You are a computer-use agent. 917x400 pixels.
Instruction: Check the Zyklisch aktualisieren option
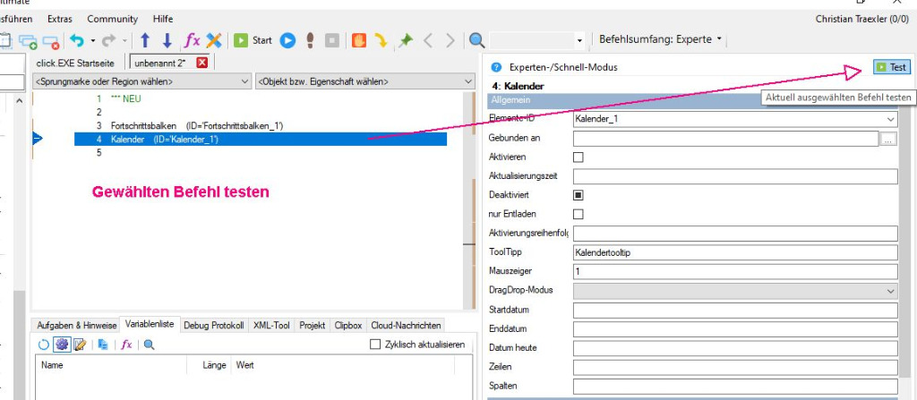click(376, 345)
